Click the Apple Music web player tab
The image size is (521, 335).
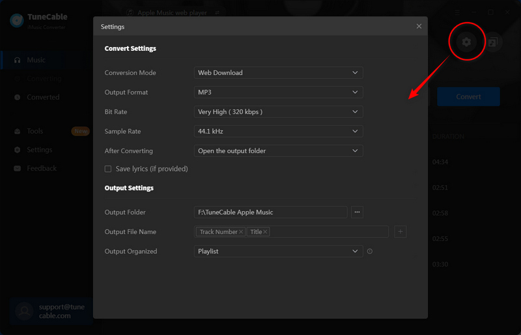click(173, 12)
